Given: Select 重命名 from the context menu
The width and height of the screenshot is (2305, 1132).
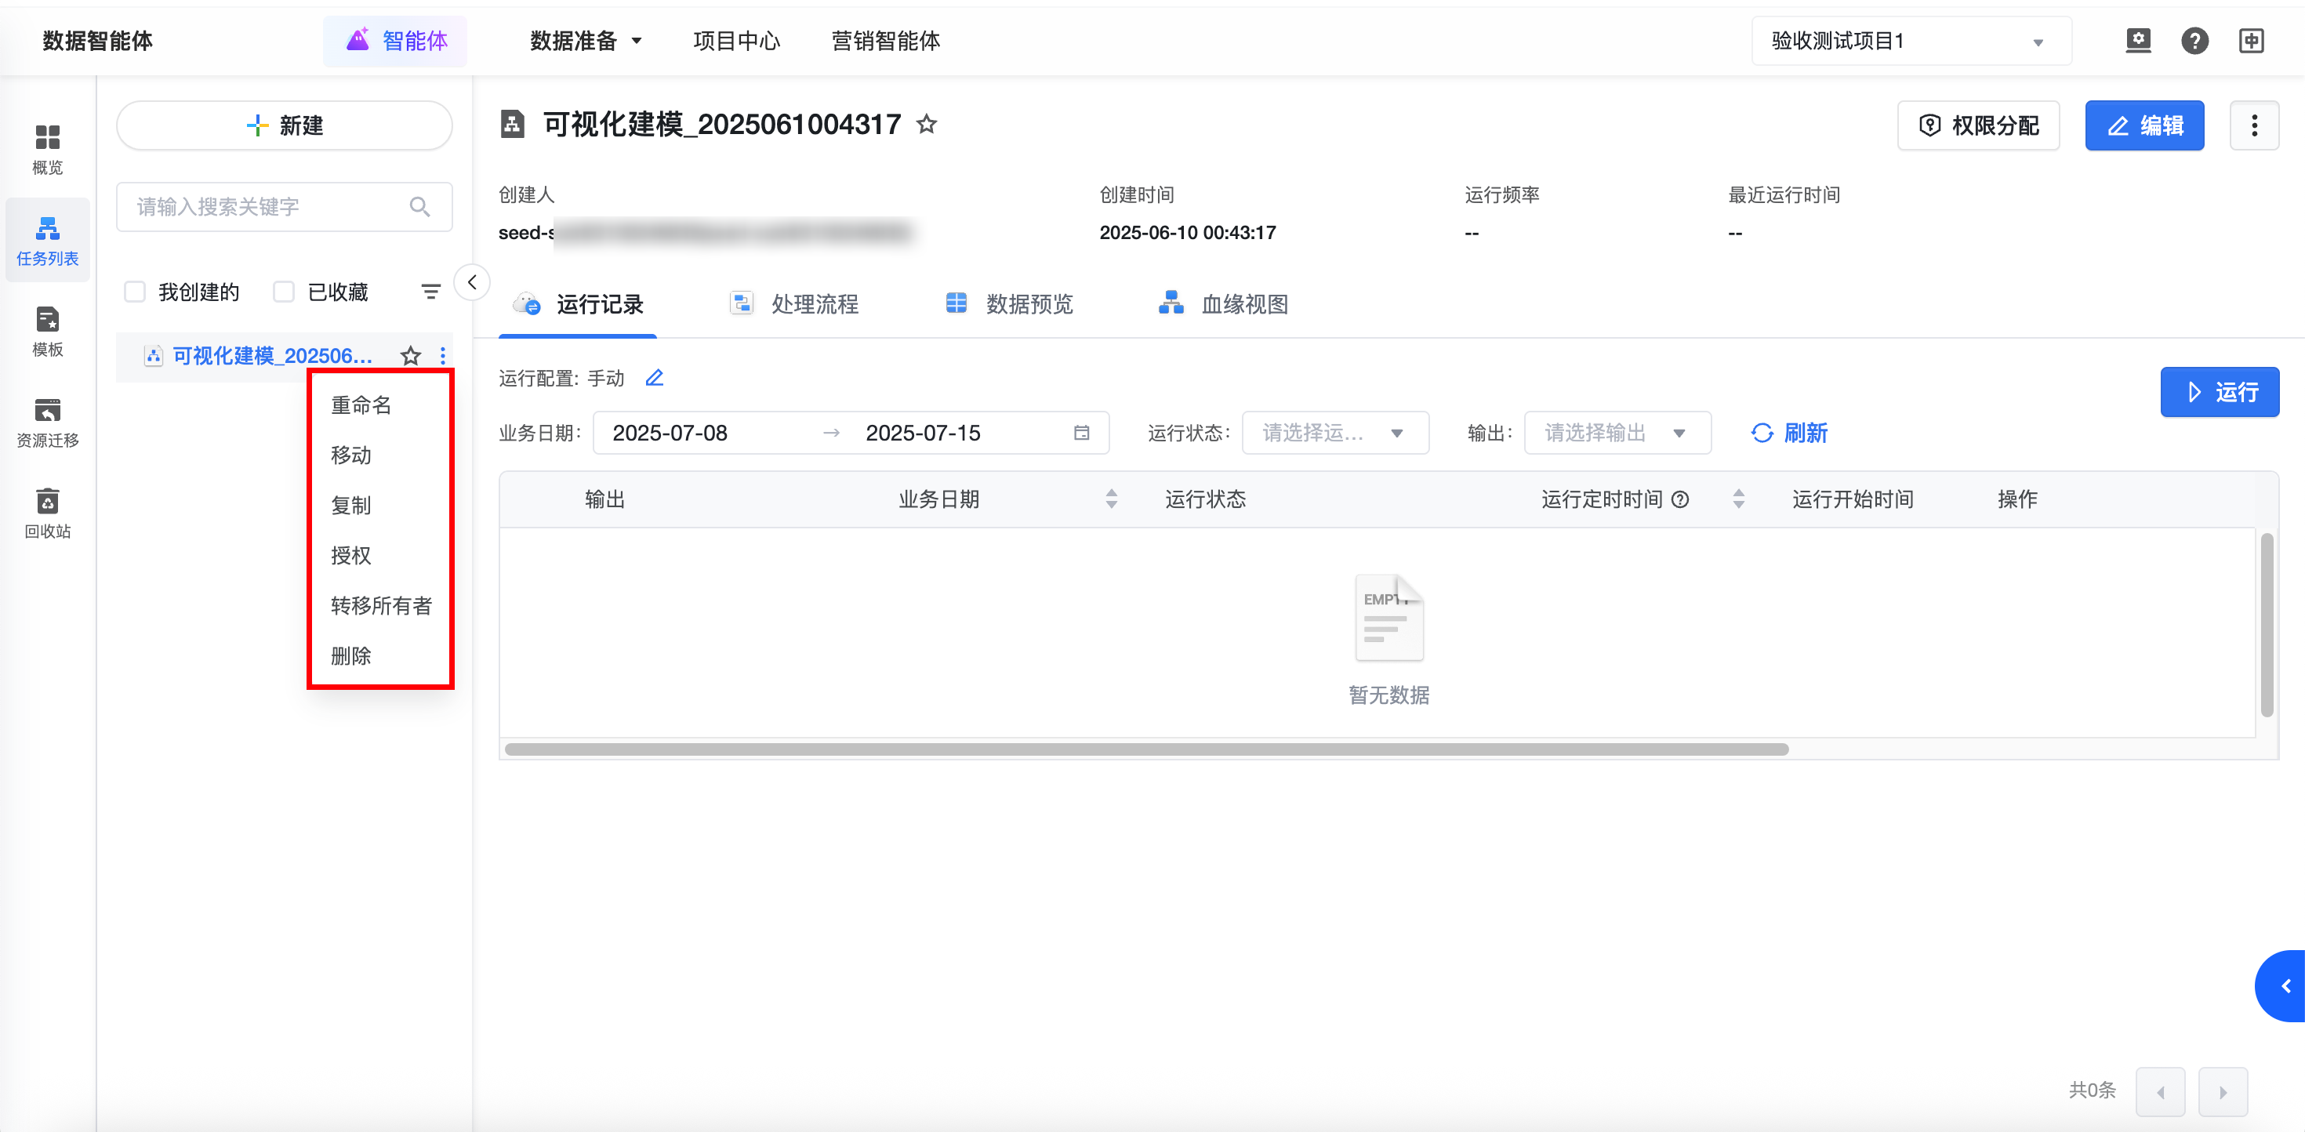Looking at the screenshot, I should coord(361,405).
